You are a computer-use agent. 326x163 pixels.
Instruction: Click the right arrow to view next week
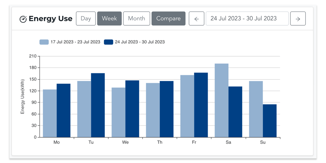tap(298, 18)
